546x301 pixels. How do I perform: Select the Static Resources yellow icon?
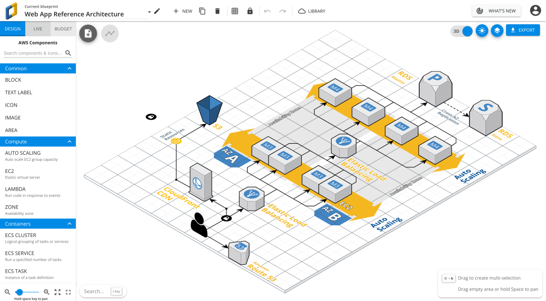(x=176, y=141)
